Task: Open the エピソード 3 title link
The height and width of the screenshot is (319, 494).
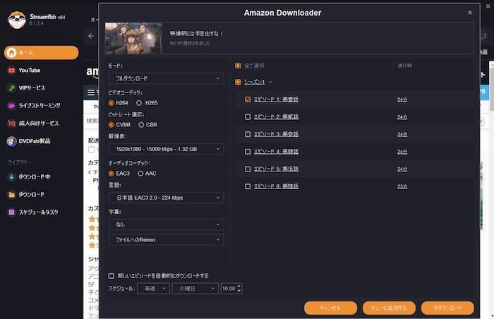Action: 276,134
